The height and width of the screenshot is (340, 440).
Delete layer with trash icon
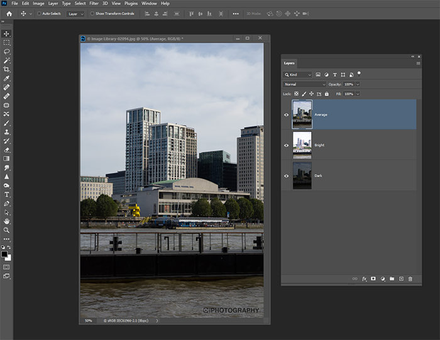click(410, 278)
